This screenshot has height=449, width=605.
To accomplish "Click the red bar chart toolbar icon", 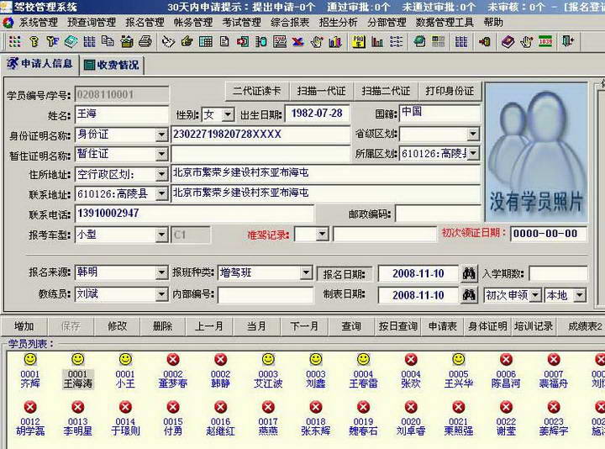I will point(377,41).
